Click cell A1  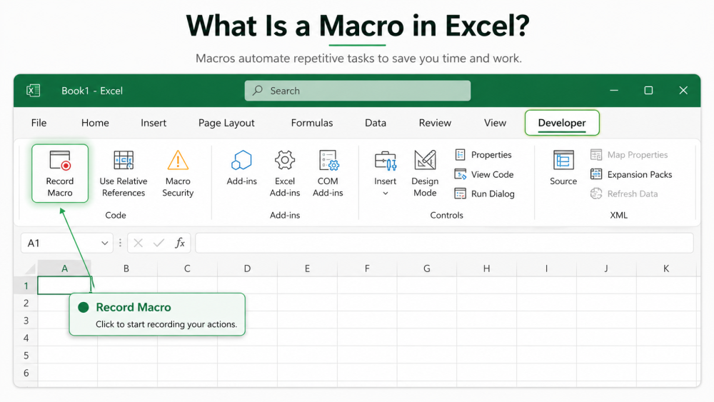pyautogui.click(x=64, y=286)
